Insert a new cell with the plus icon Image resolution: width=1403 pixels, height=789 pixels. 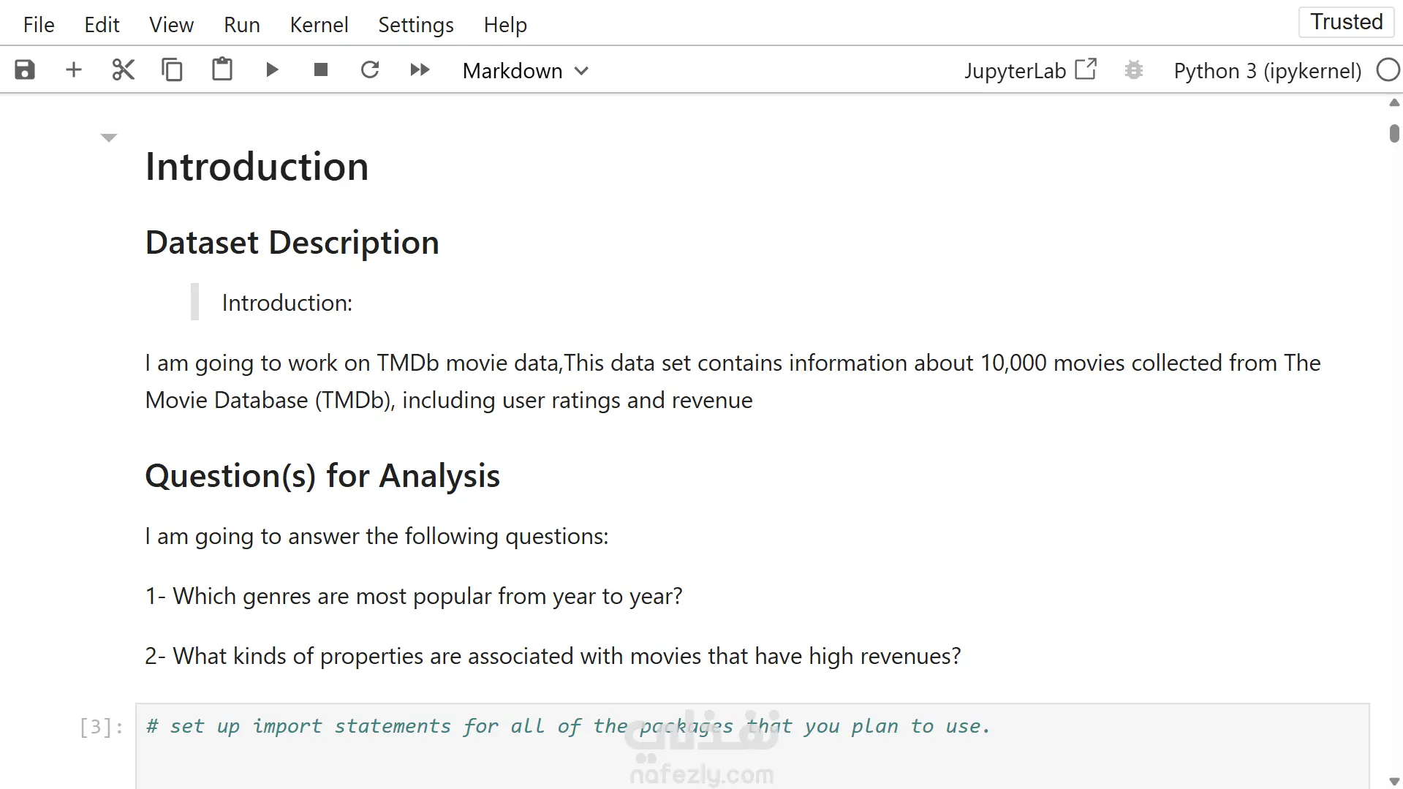coord(74,70)
